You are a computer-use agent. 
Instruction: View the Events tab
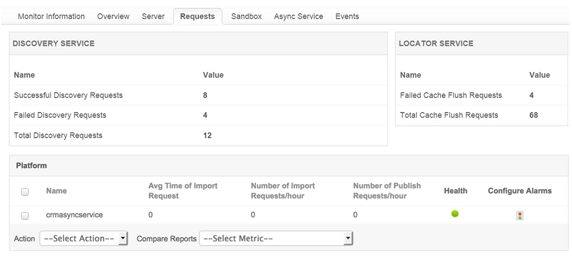click(347, 16)
